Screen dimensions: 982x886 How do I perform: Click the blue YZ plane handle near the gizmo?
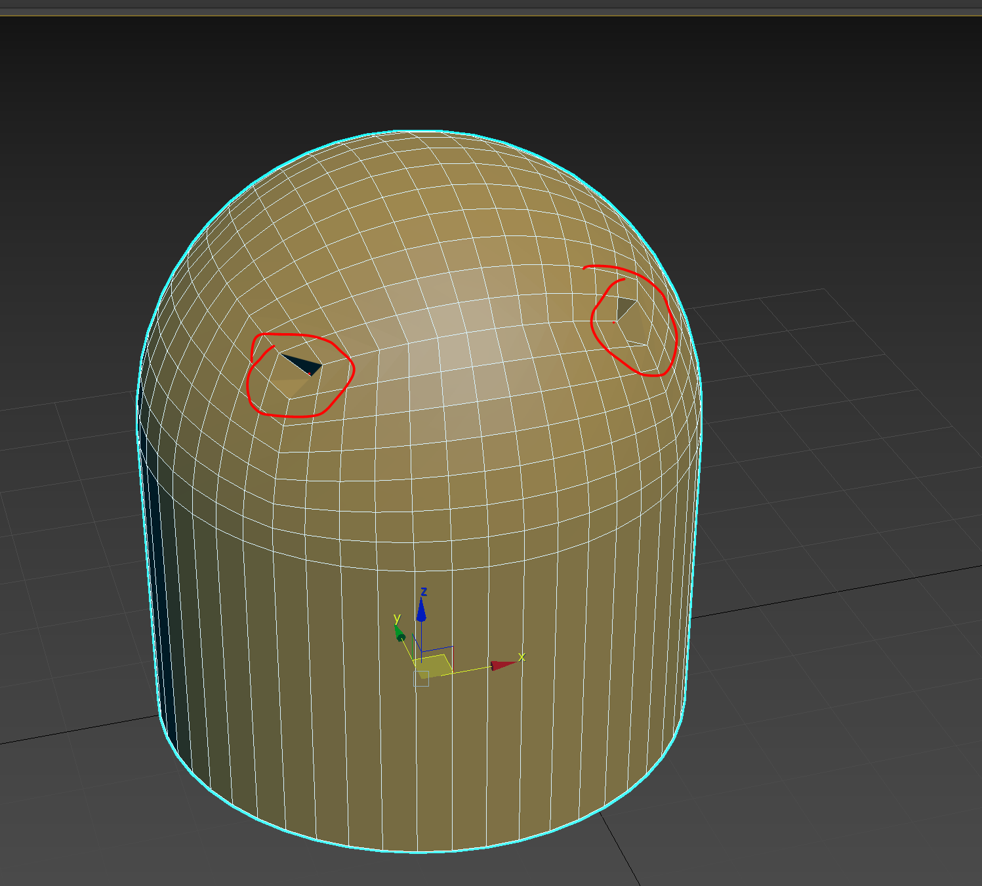pyautogui.click(x=436, y=647)
